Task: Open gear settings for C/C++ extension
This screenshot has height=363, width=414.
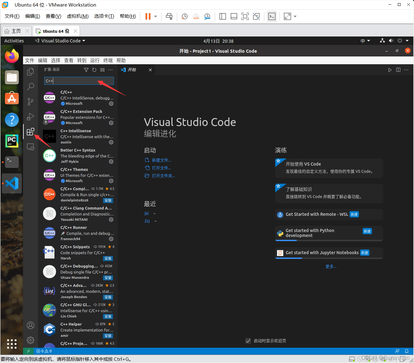Action: [111, 104]
